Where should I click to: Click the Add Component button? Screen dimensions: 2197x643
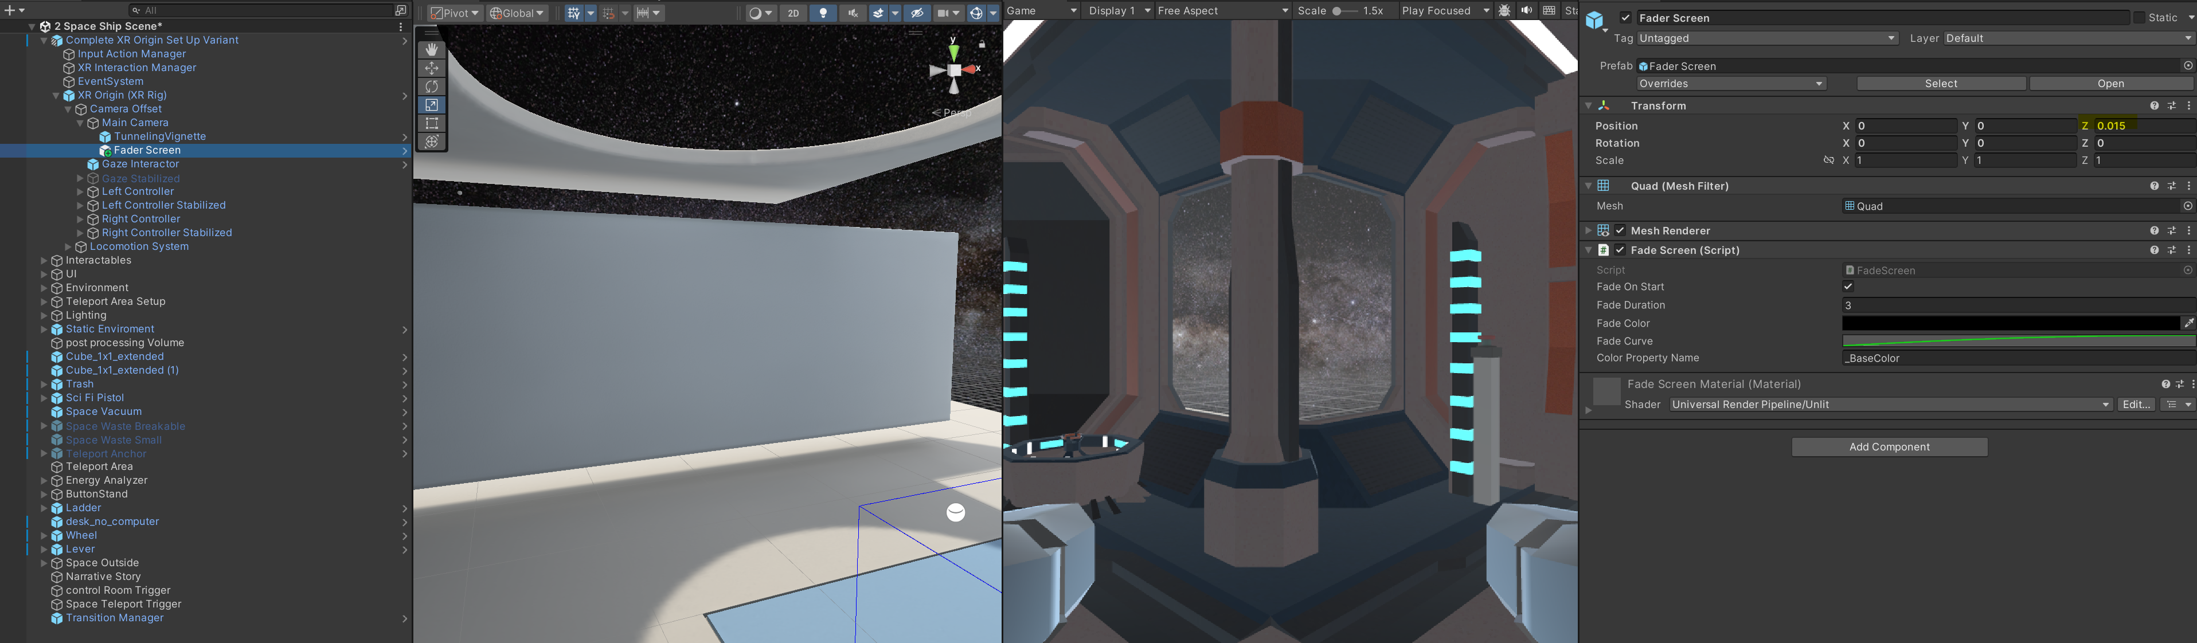[1889, 447]
